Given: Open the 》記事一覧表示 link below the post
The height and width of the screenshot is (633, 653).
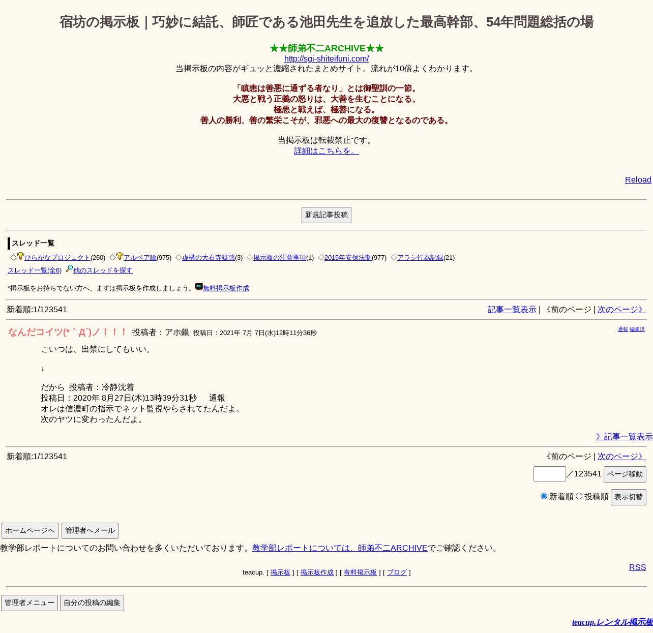Looking at the screenshot, I should click(x=625, y=437).
